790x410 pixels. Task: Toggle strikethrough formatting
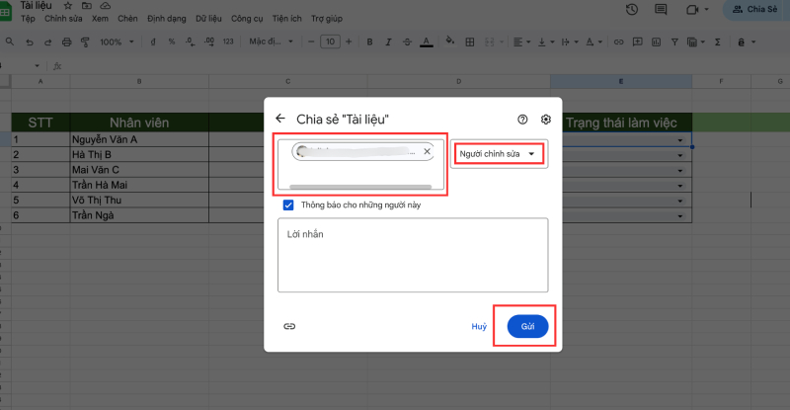point(407,41)
